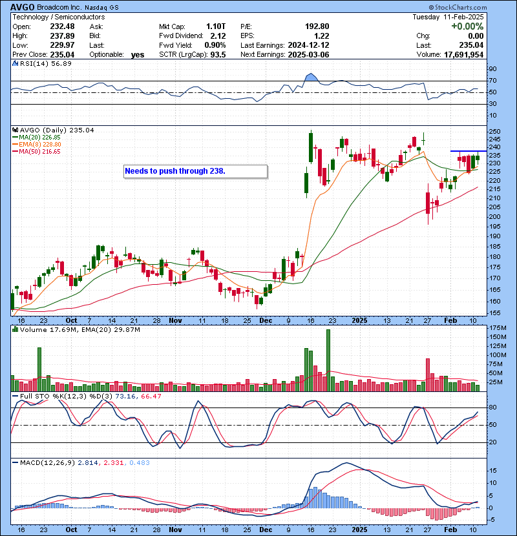Click the P/E value 192.80
Viewport: 517px width, 536px height.
[317, 26]
